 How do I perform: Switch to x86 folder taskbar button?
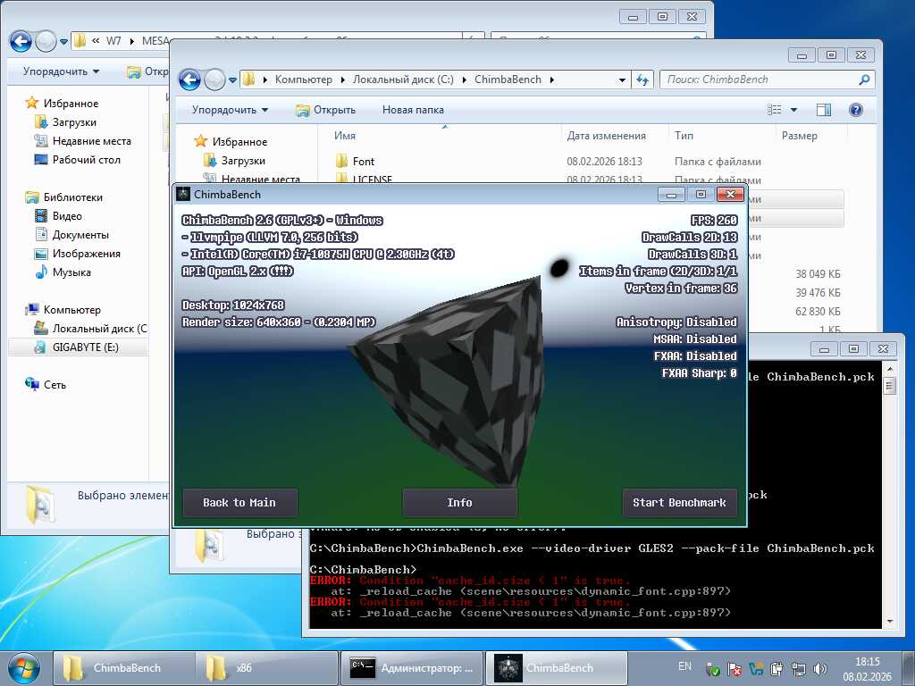267,668
